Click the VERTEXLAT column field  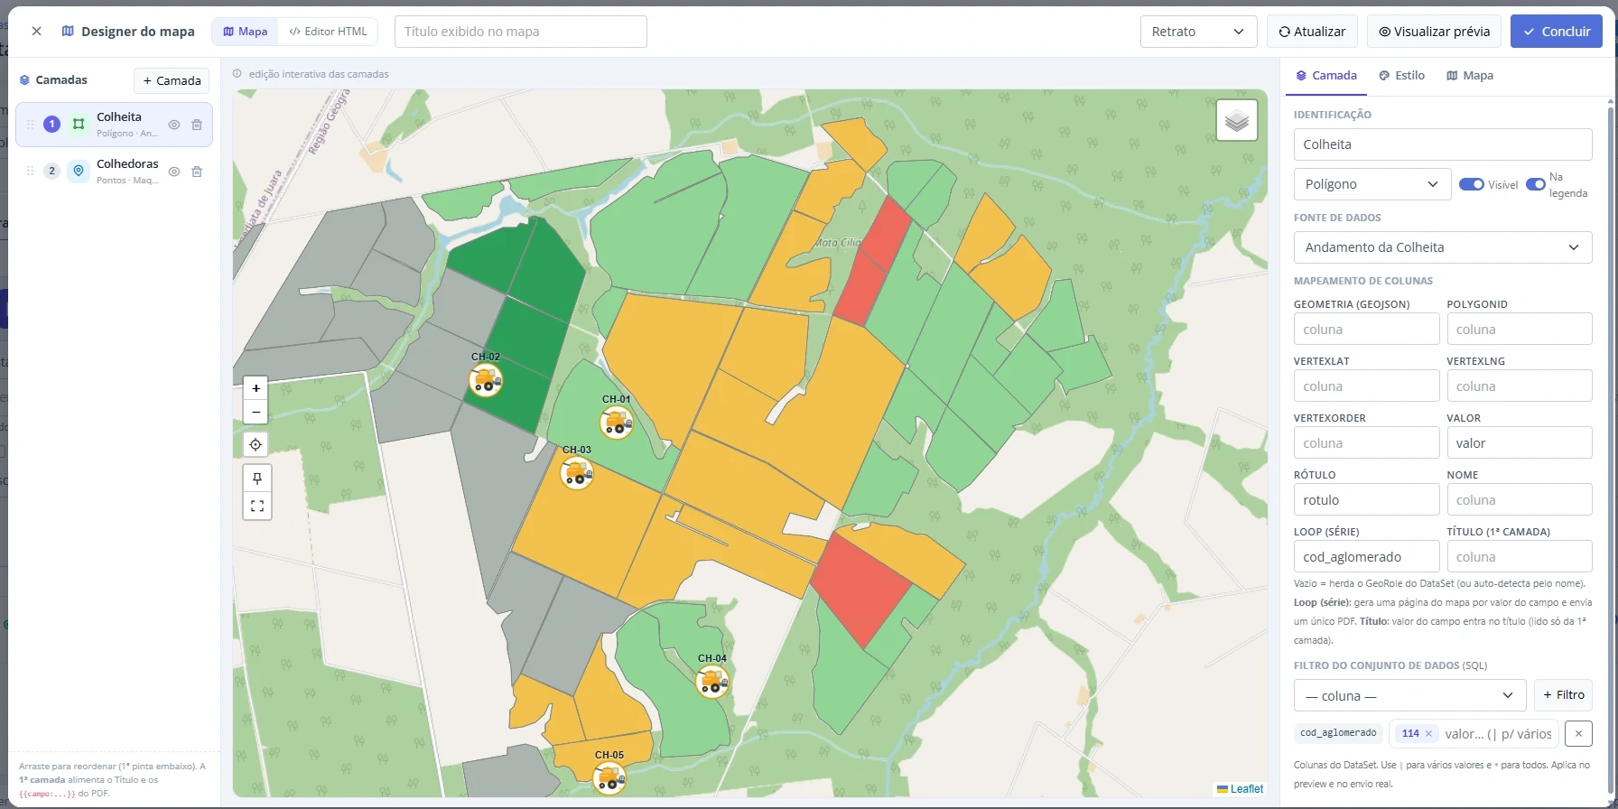click(x=1366, y=386)
